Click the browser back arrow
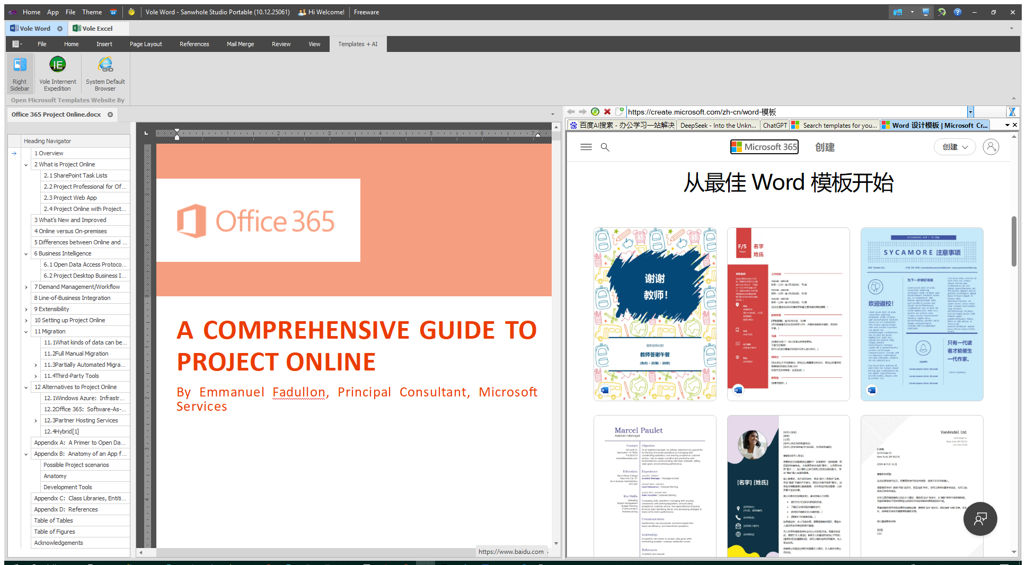This screenshot has width=1026, height=565. click(571, 112)
